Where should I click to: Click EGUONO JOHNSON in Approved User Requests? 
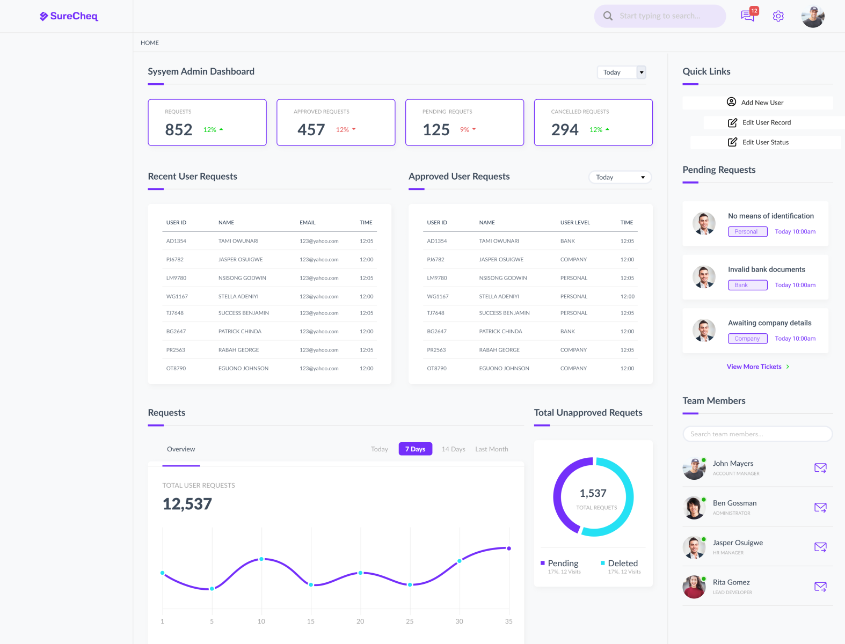click(504, 369)
